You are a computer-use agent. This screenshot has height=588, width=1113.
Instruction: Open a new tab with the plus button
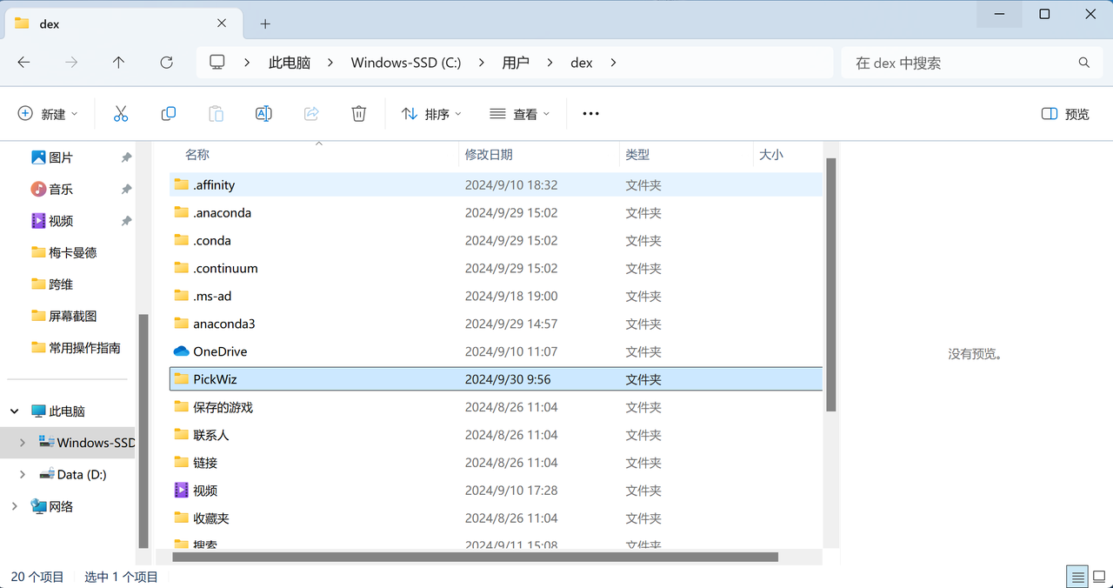click(265, 23)
